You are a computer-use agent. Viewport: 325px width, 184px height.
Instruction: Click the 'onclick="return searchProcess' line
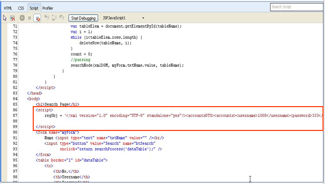(111, 149)
